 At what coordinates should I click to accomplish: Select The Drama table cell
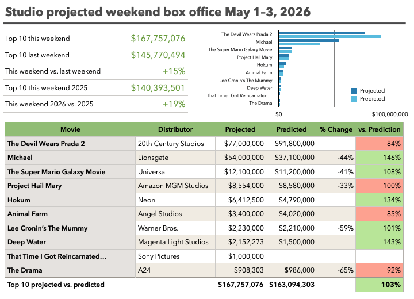[70, 270]
